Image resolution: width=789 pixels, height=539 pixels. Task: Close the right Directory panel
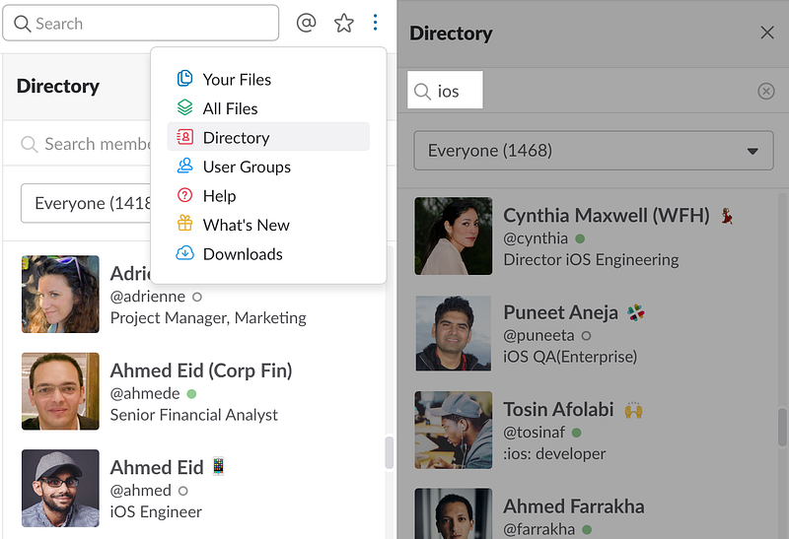[767, 33]
